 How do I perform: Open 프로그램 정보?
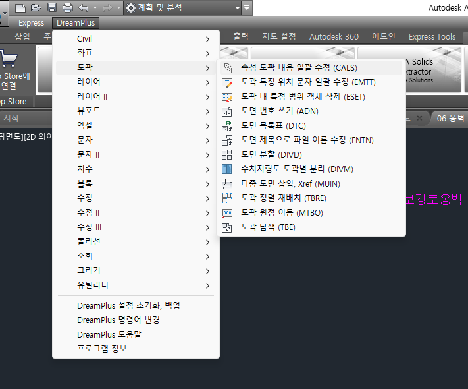point(136,349)
